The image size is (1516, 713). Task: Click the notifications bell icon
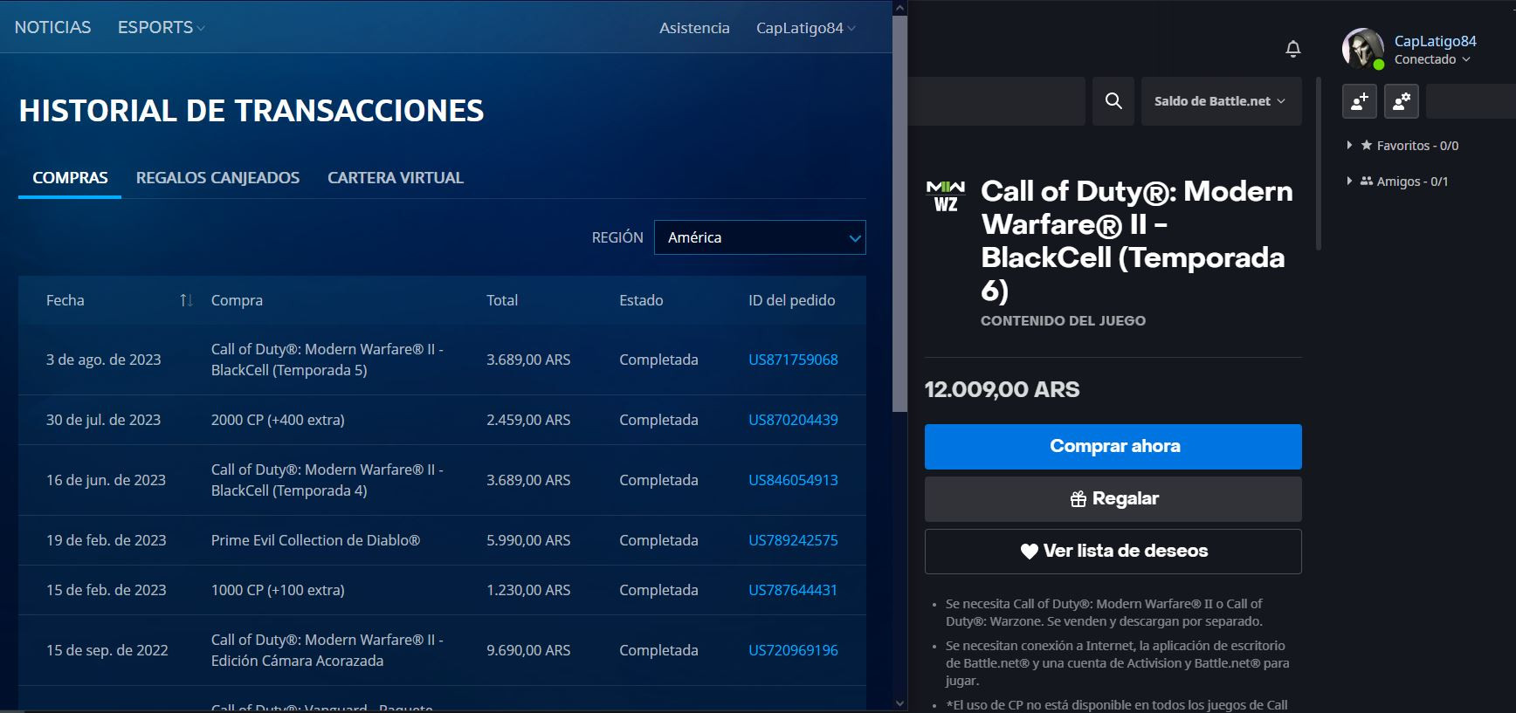1293,49
